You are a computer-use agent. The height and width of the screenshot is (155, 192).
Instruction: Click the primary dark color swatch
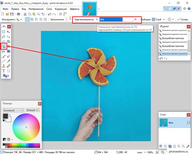point(5,116)
